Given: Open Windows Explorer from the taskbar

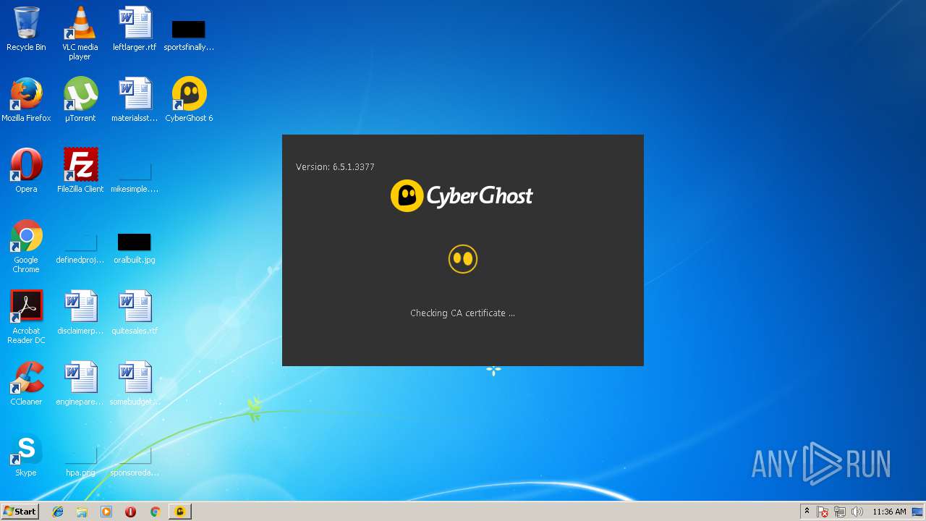Looking at the screenshot, I should click(x=82, y=512).
